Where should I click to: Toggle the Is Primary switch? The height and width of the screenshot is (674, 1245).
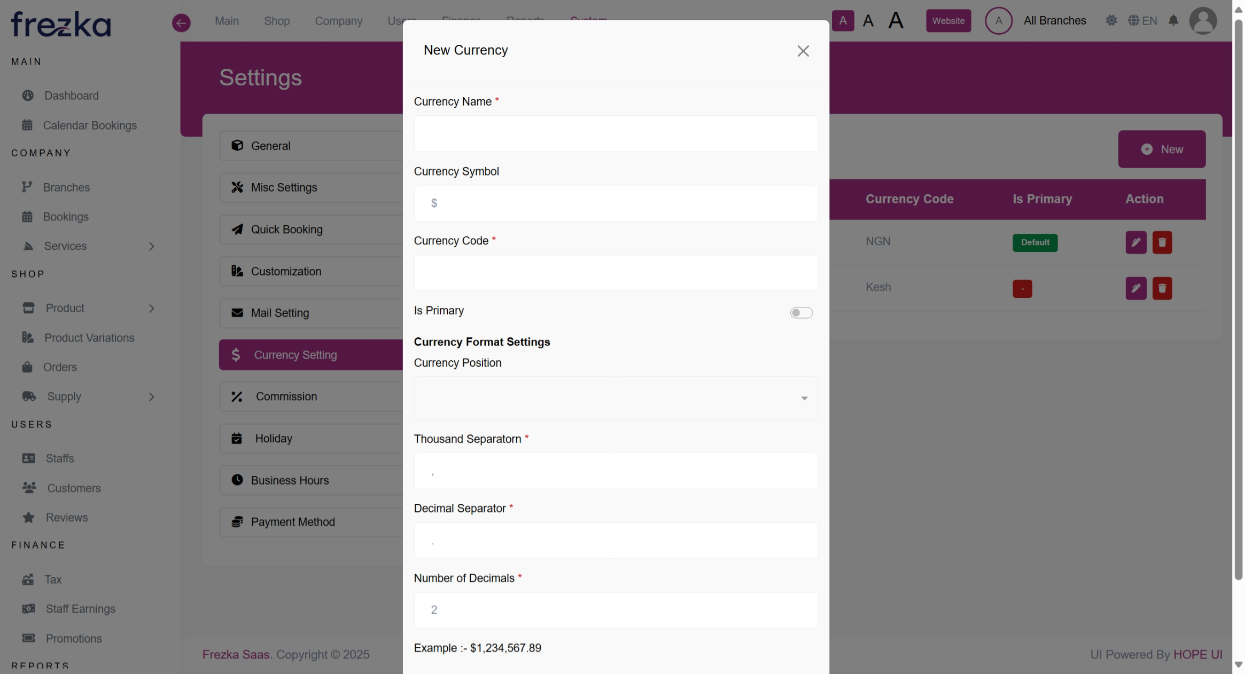[x=801, y=313]
